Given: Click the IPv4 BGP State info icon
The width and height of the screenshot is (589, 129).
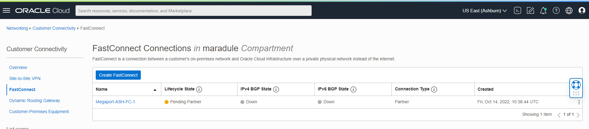Looking at the screenshot, I should coord(276,89).
